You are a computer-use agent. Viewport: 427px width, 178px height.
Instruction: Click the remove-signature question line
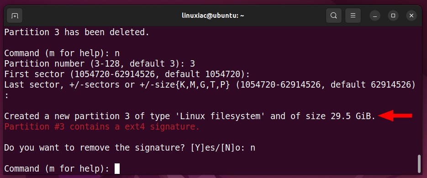(x=130, y=148)
